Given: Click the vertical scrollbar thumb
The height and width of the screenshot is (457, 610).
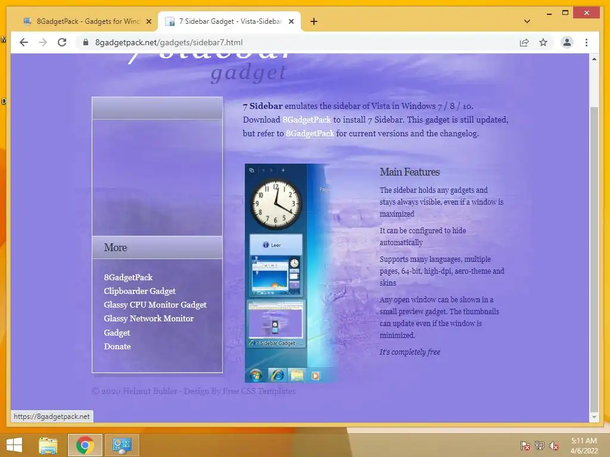Looking at the screenshot, I should coord(594,259).
